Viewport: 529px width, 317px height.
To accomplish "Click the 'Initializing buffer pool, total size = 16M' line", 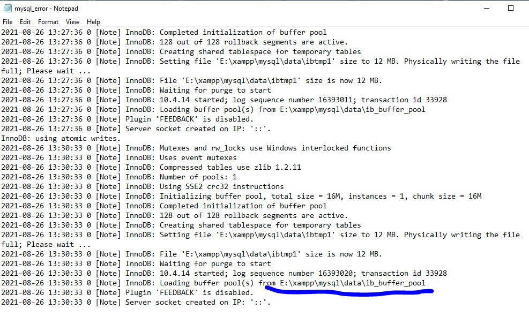I will tap(242, 197).
